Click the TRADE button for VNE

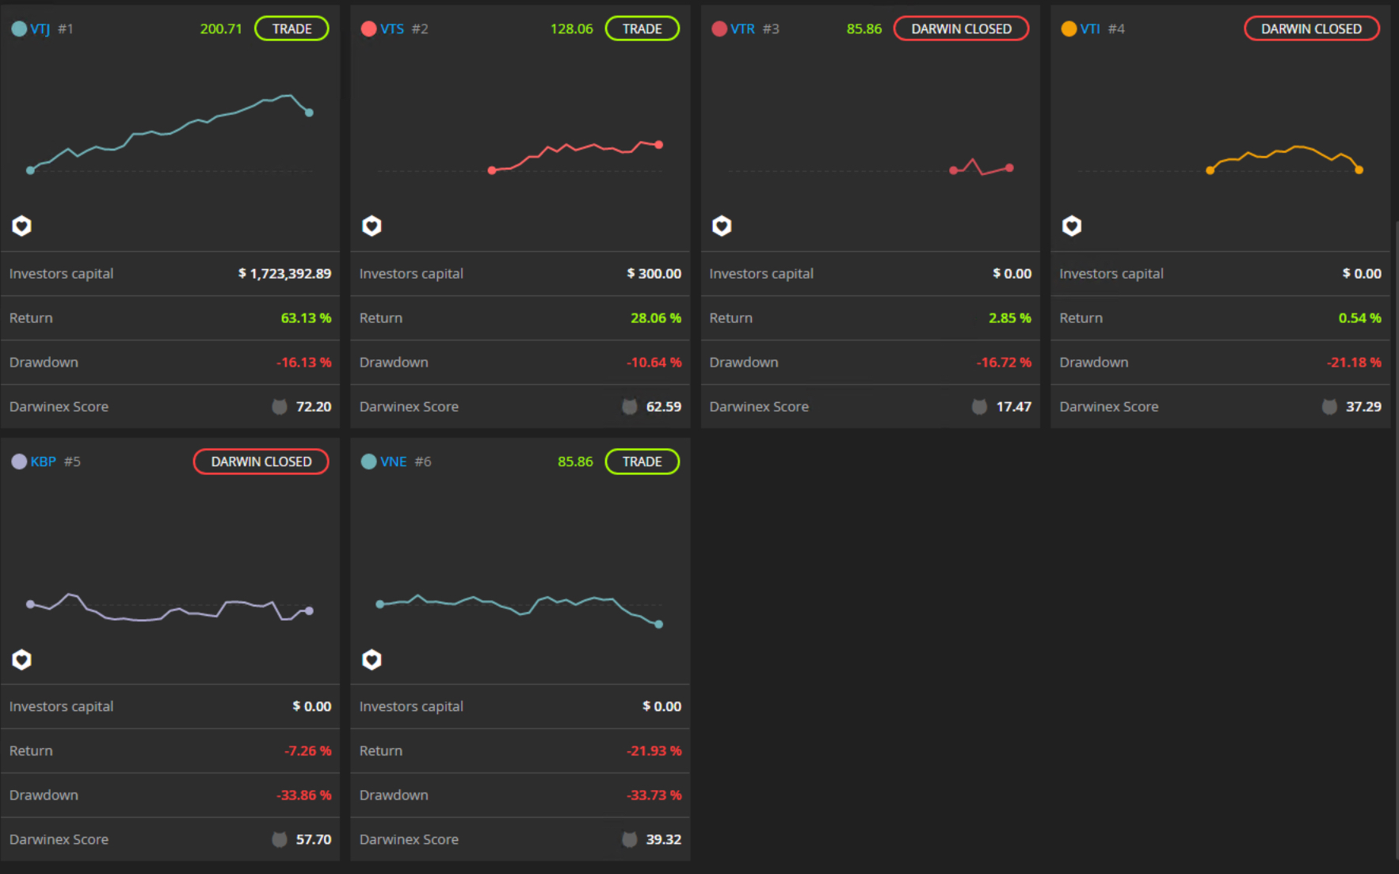642,462
